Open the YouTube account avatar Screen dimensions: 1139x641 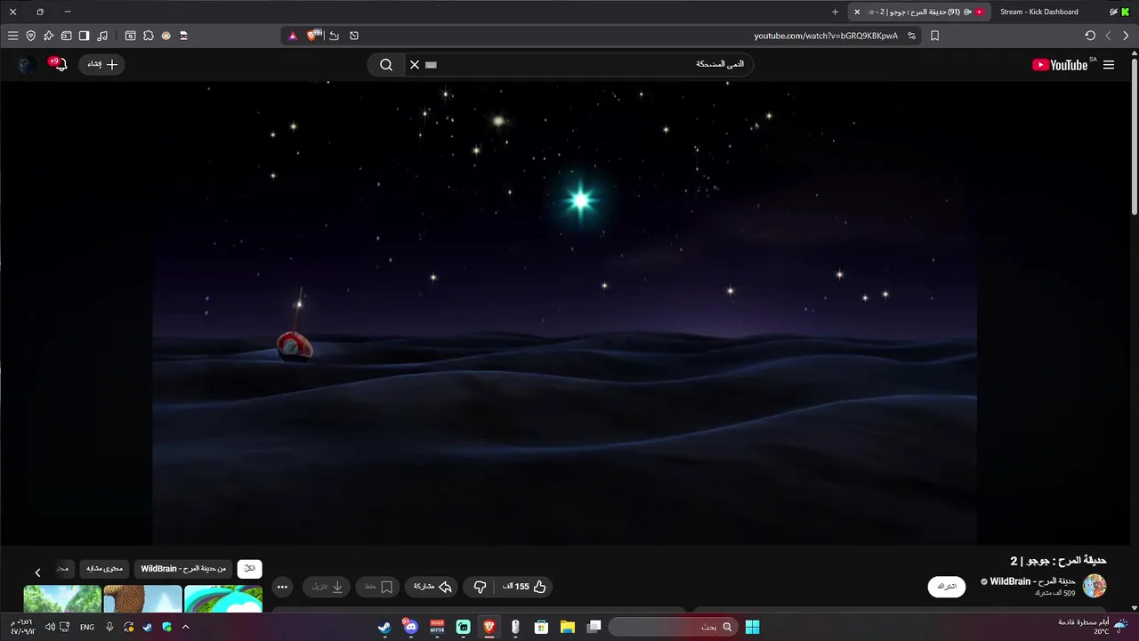[28, 64]
